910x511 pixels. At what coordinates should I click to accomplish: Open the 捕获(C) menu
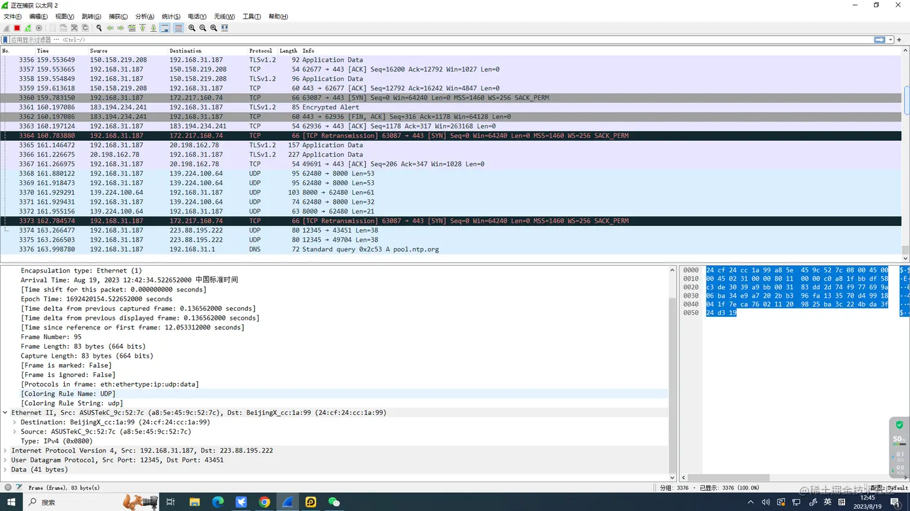coord(118,16)
